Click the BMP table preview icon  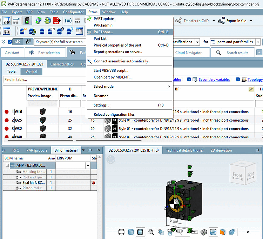coord(7,21)
